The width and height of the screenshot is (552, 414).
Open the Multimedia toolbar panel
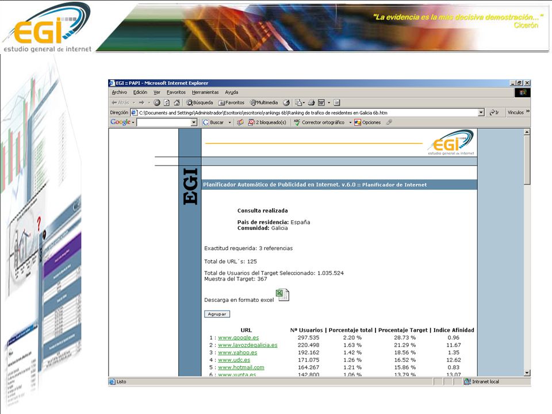(x=264, y=102)
